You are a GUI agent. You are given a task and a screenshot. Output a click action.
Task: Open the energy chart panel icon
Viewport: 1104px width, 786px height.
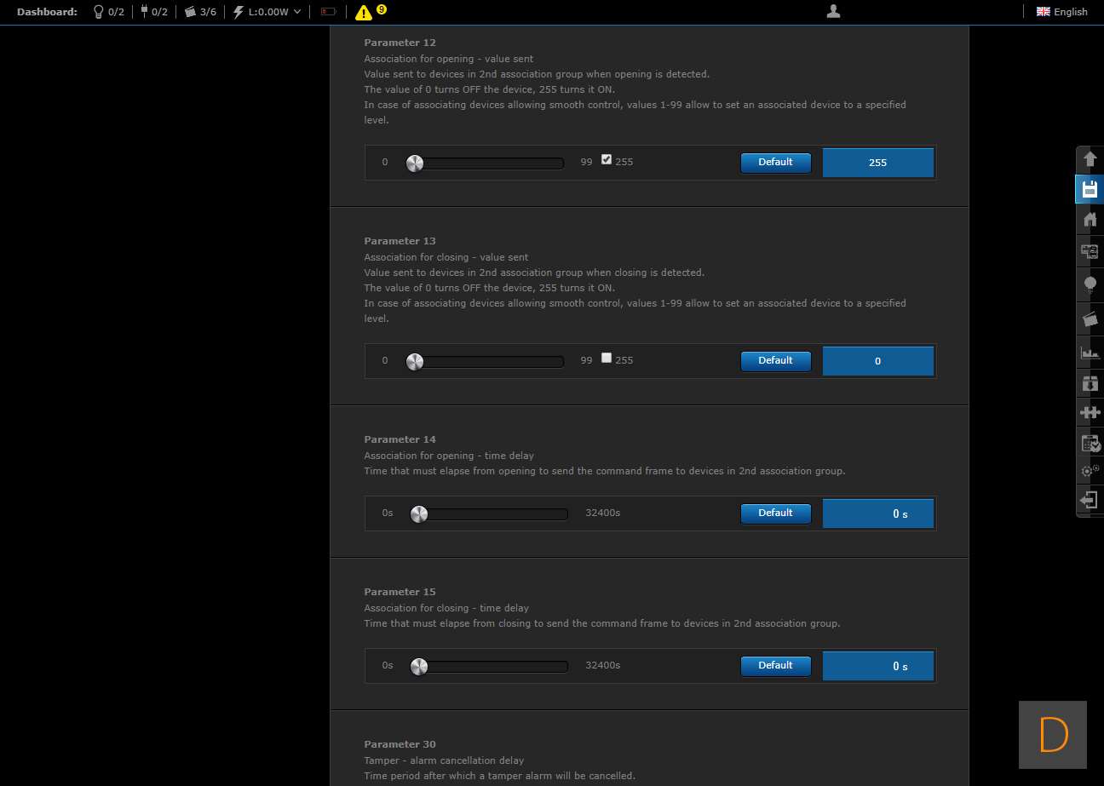coord(1090,352)
